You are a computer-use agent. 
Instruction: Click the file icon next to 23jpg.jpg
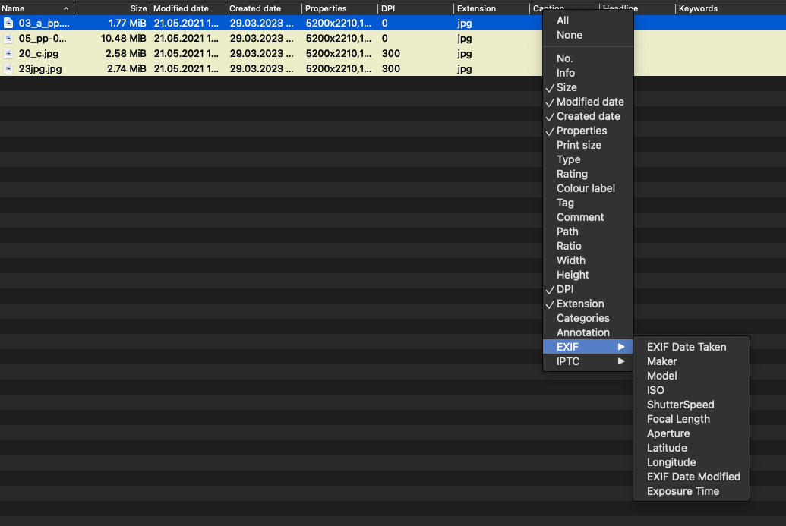coord(8,69)
